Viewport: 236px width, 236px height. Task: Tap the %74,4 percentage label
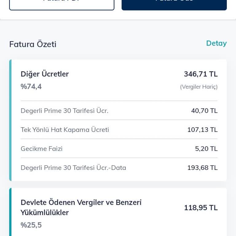[31, 87]
